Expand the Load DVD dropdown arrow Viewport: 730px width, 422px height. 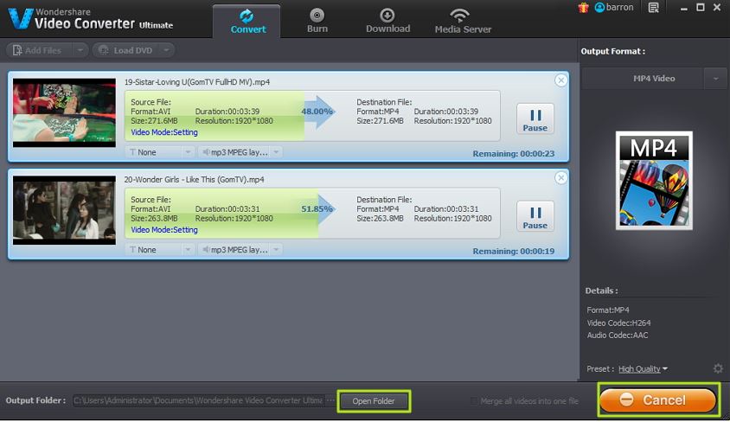166,50
